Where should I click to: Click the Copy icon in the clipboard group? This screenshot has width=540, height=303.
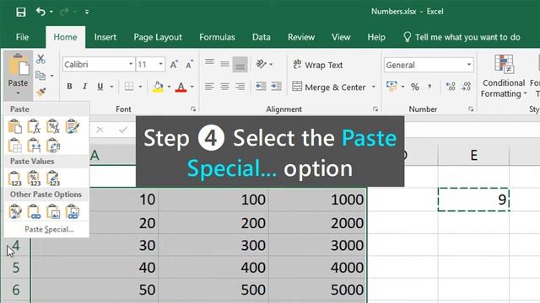(40, 75)
